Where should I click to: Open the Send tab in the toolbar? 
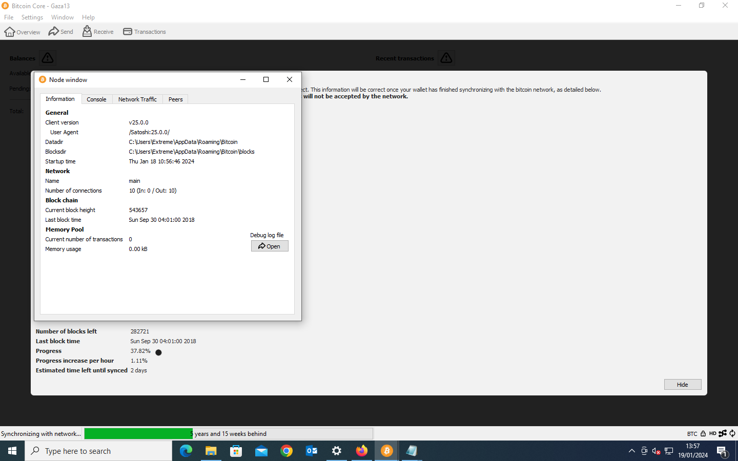(x=60, y=32)
